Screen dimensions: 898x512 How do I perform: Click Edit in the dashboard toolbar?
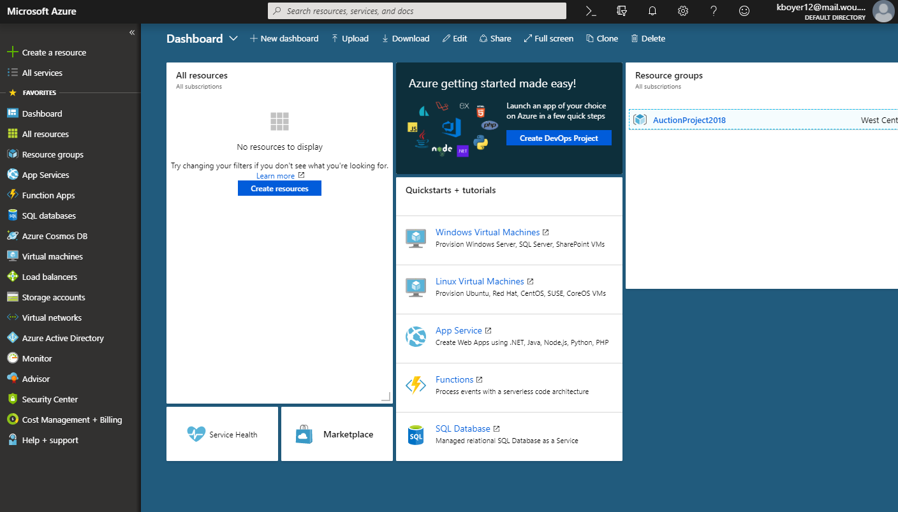[x=455, y=38]
